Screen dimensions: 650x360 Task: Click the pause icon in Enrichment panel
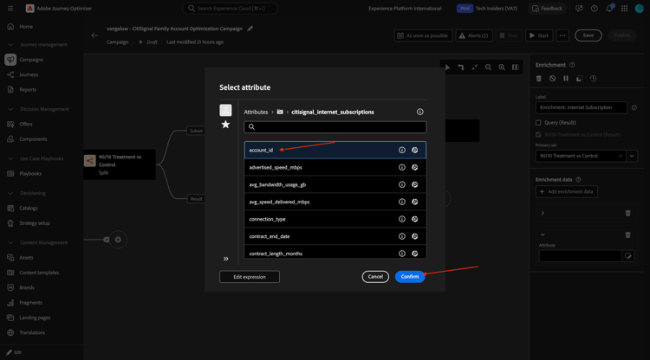pyautogui.click(x=566, y=79)
